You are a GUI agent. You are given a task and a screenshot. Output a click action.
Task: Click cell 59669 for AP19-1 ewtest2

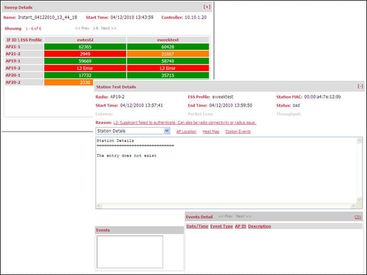click(x=85, y=61)
